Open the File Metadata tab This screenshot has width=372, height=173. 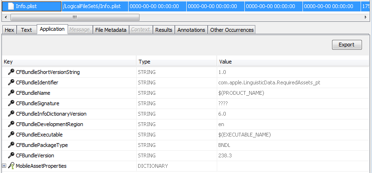click(111, 30)
